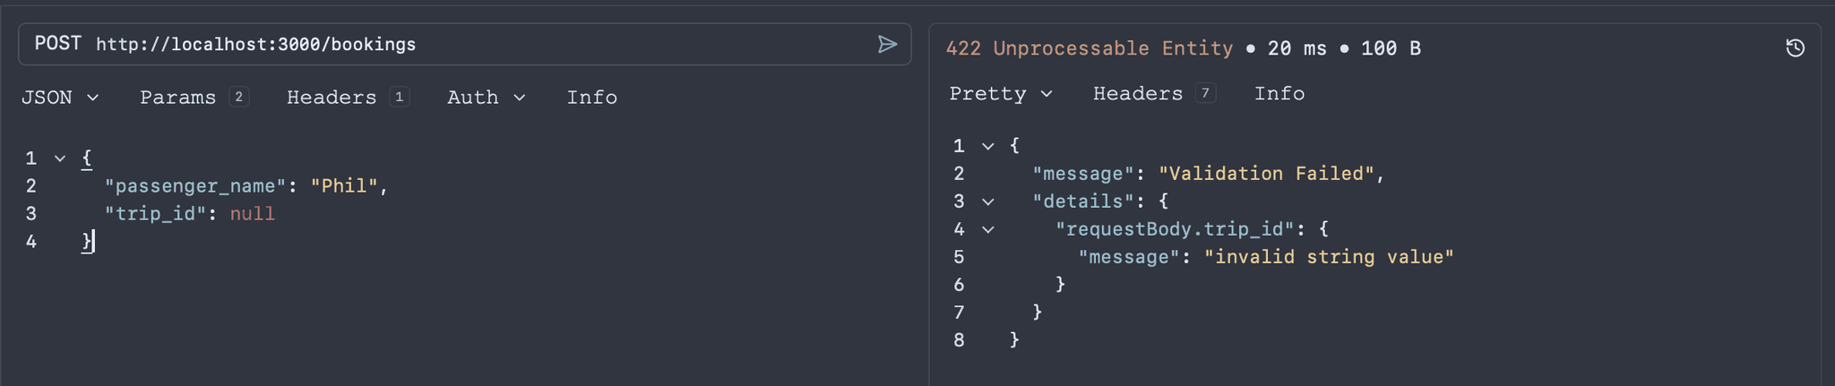1835x386 pixels.
Task: Open the response history clock icon
Action: pyautogui.click(x=1795, y=48)
